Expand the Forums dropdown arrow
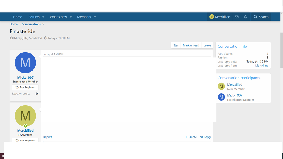This screenshot has height=159, width=283. (x=43, y=17)
